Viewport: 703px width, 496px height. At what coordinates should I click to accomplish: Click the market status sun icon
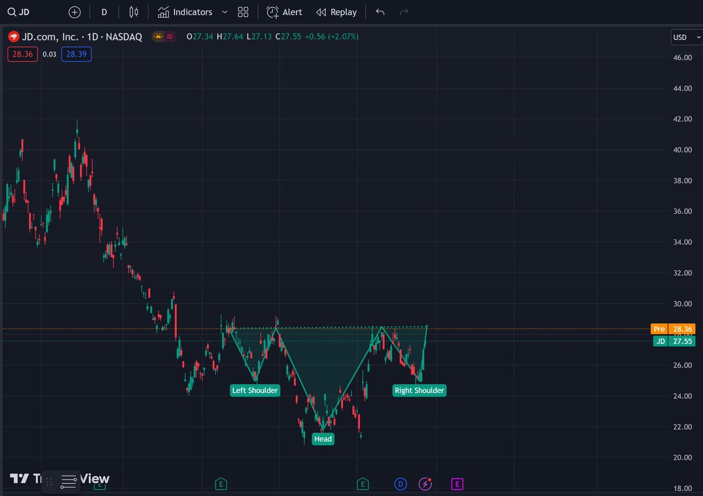(158, 37)
